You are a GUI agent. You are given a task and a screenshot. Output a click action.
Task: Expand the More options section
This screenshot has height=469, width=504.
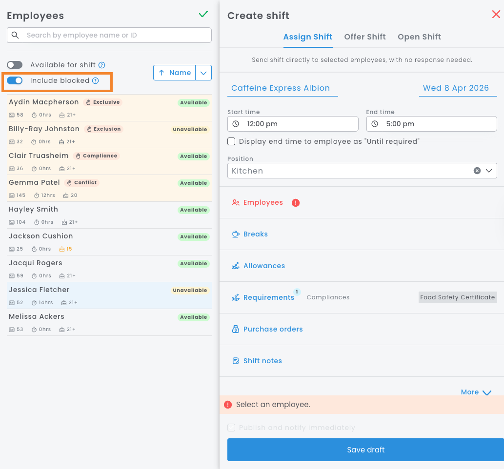476,392
